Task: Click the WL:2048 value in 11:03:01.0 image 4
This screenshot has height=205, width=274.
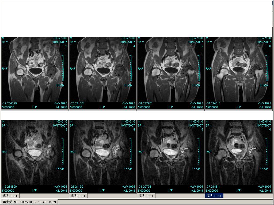Action: [129, 191]
